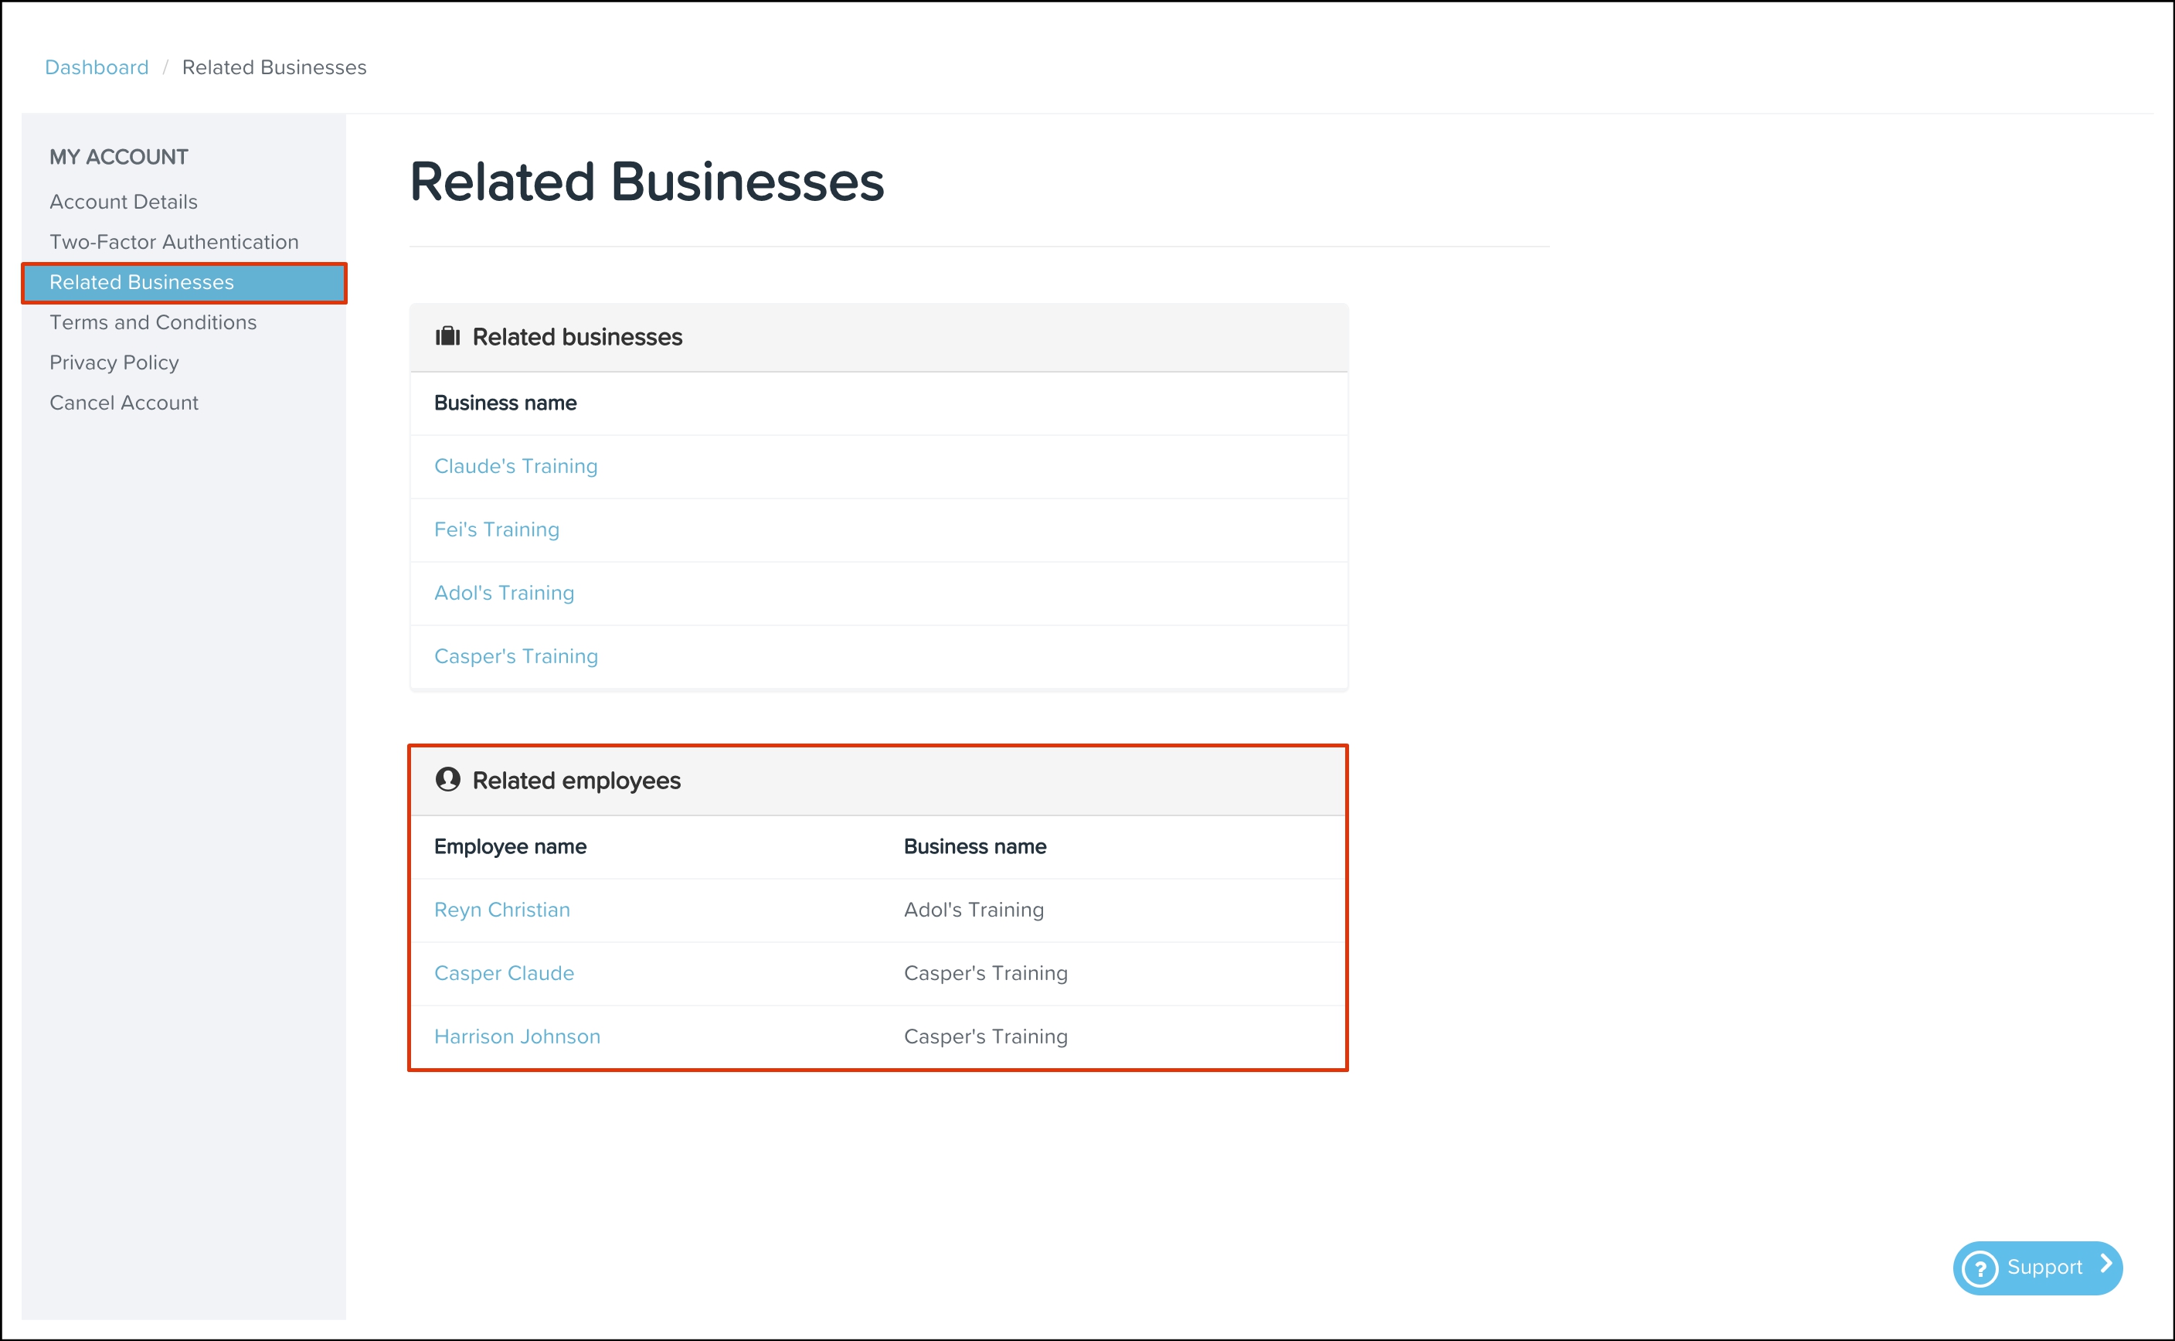2175x1341 pixels.
Task: Select Two-Factor Authentication menu item
Action: point(174,242)
